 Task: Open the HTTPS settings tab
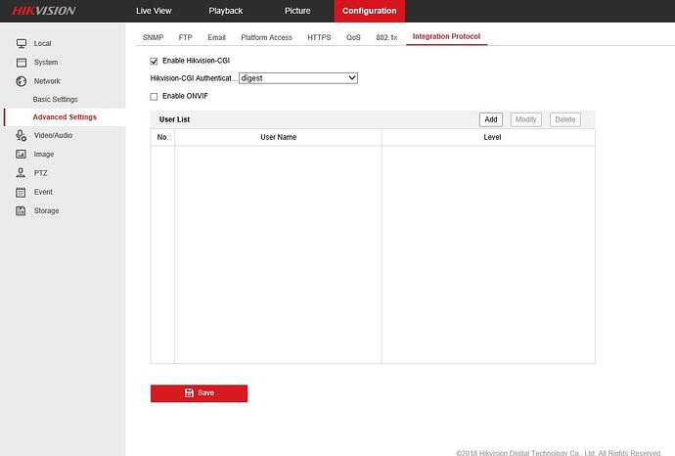[319, 37]
